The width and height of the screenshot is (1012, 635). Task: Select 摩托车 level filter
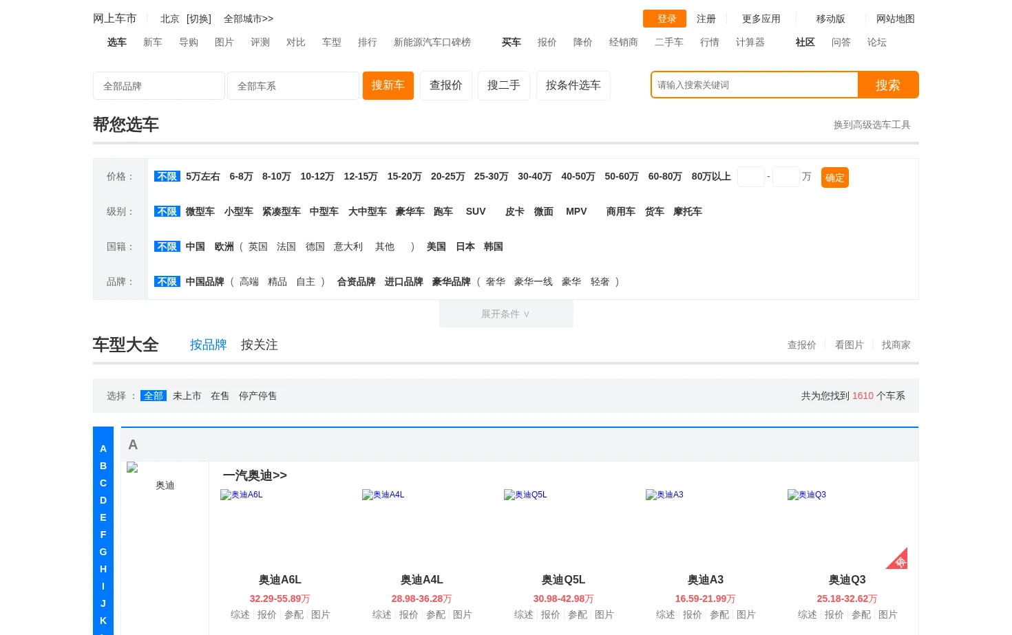(688, 211)
